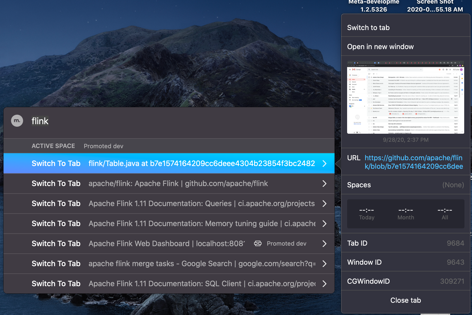
Task: Select the Apache Flink Web Dashboard result
Action: pyautogui.click(x=169, y=244)
